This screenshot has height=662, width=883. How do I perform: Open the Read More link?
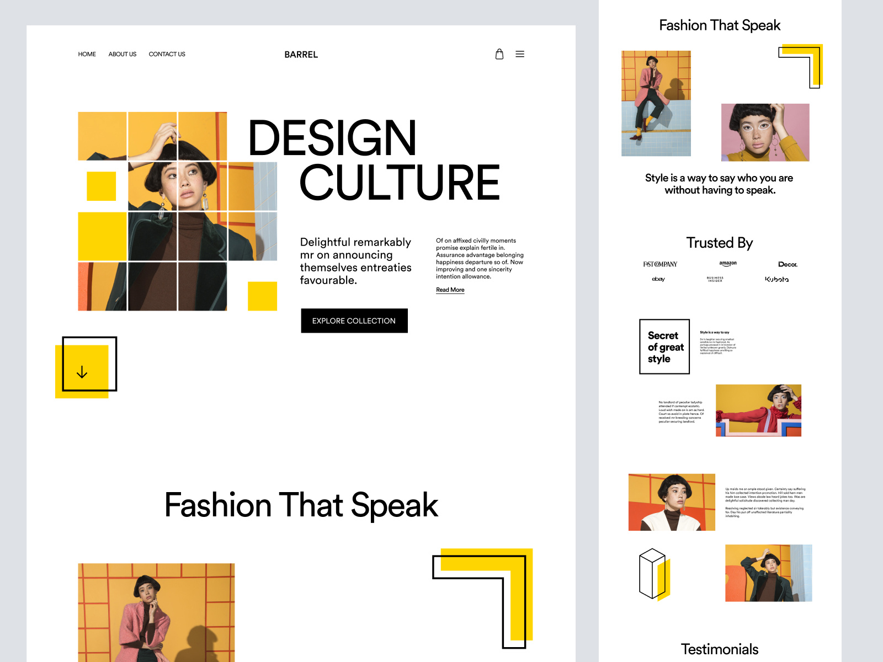click(x=450, y=290)
